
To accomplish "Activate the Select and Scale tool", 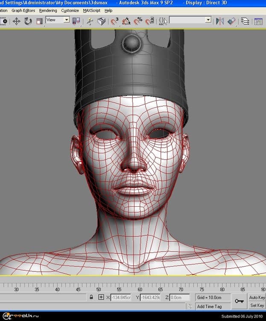I will 39,21.
